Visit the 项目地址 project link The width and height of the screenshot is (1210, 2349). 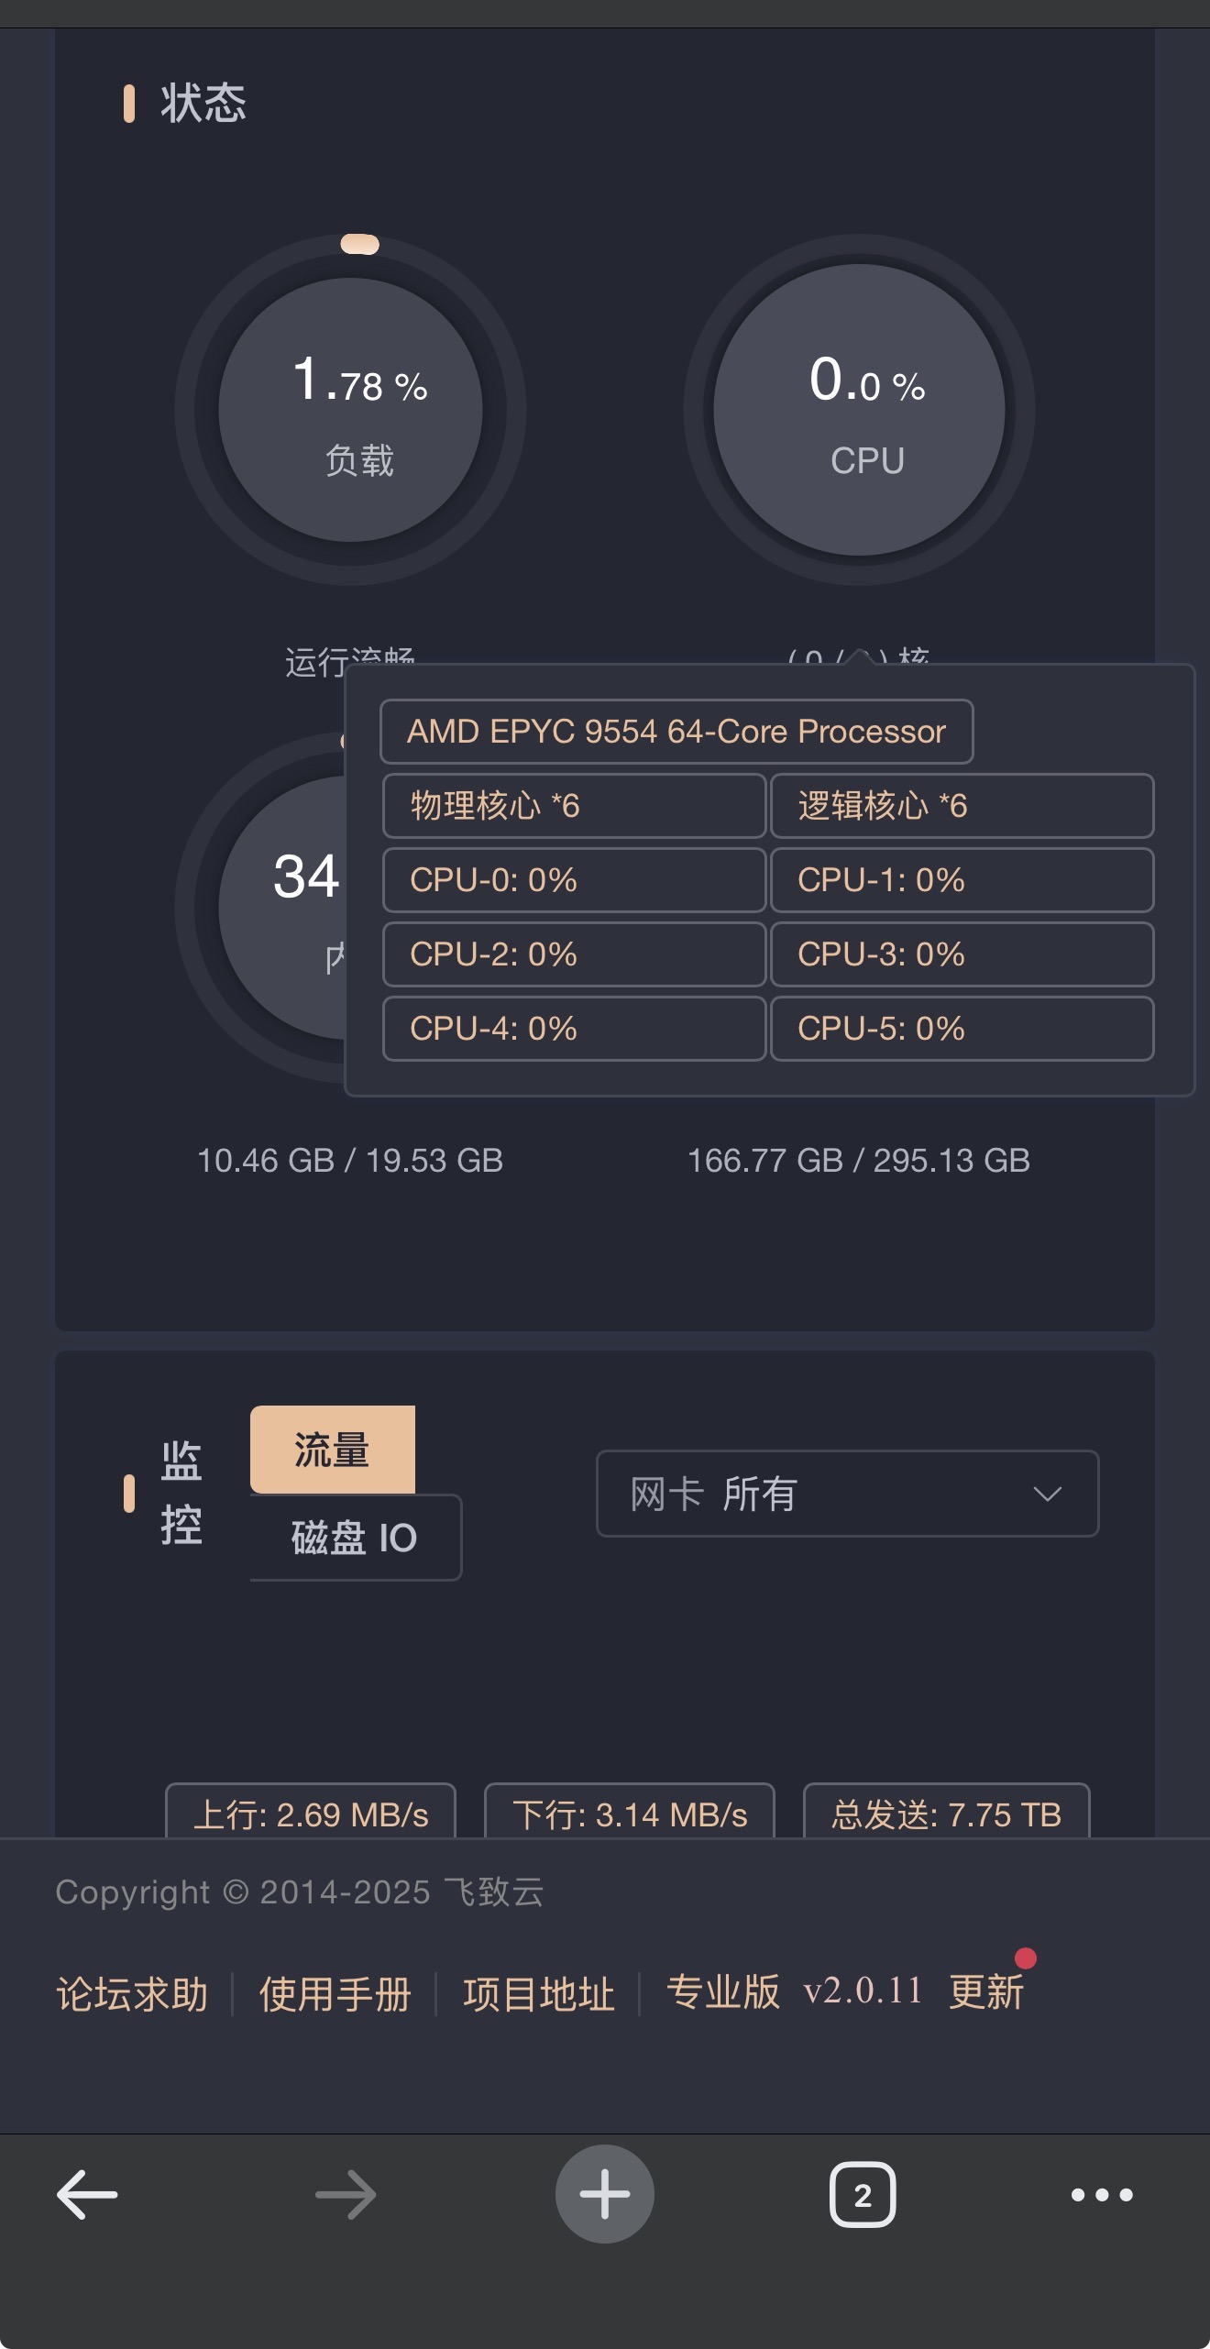coord(538,1994)
